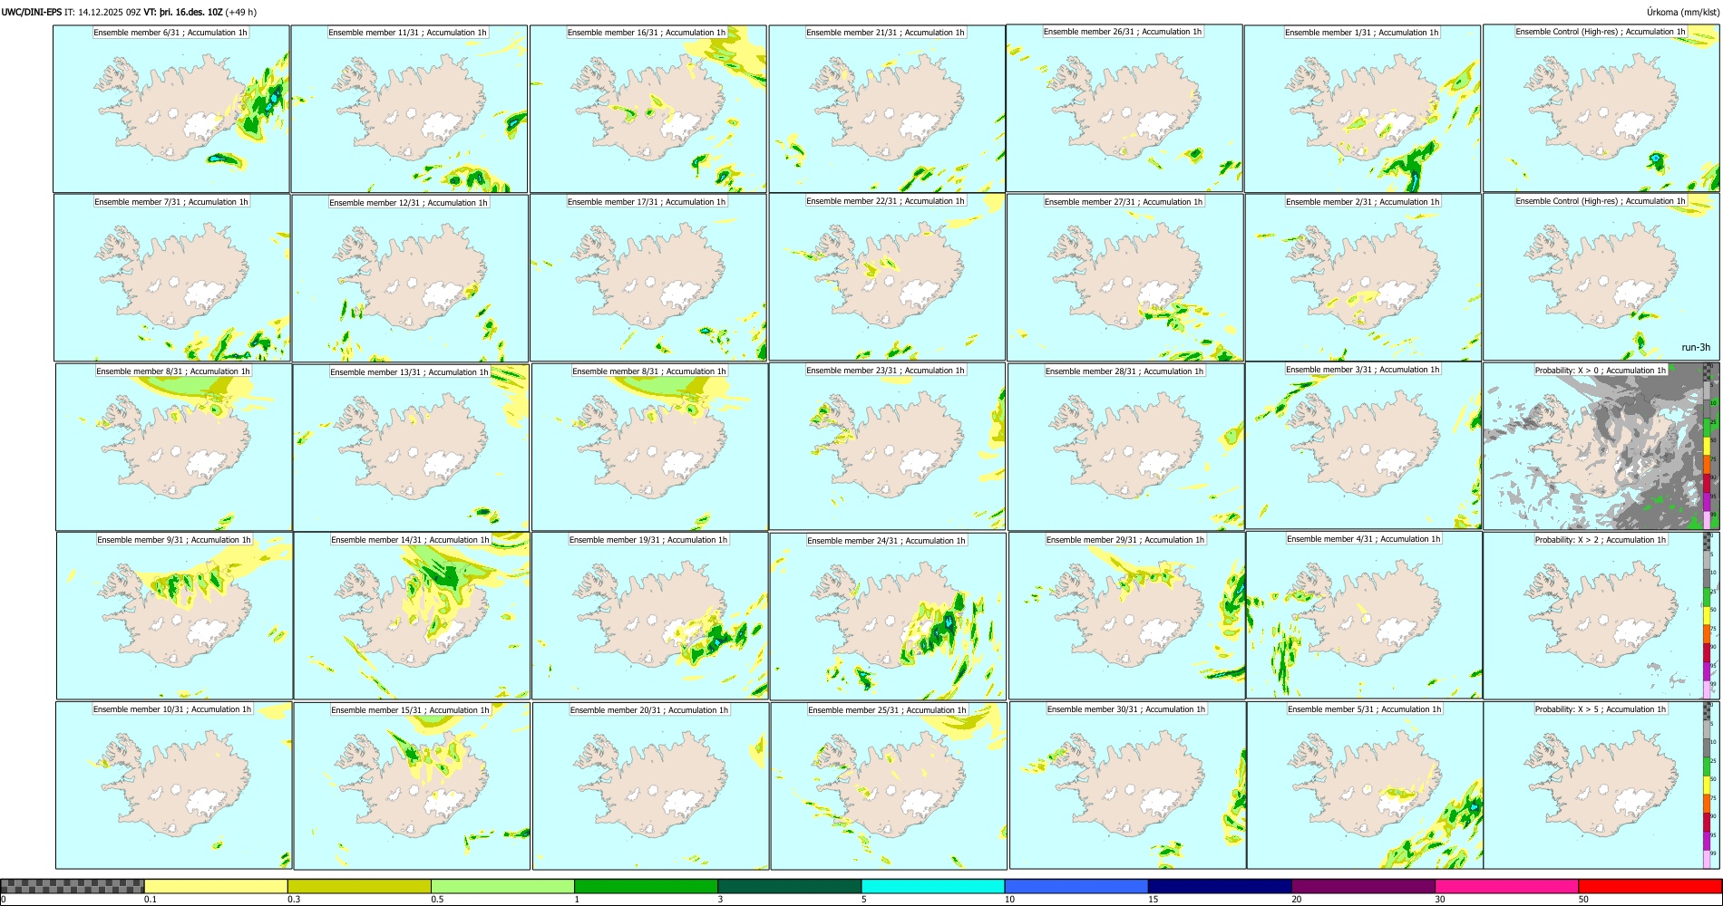Click the 'Ensemble member 29/31 ; Accumulation 1h' label

pyautogui.click(x=1125, y=540)
